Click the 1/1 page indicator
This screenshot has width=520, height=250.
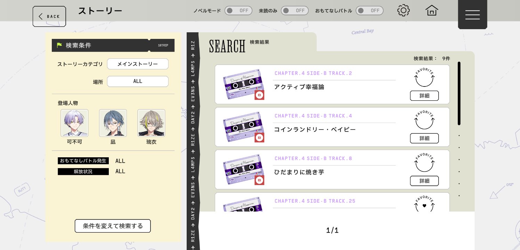click(x=332, y=230)
